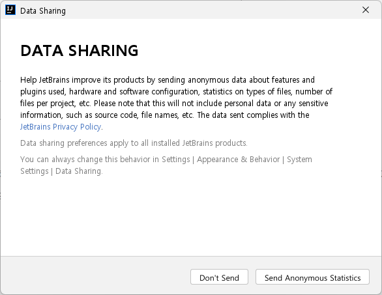This screenshot has height=295, width=382.
Task: Click the gray note about all installed JetBrains products
Action: pos(134,143)
